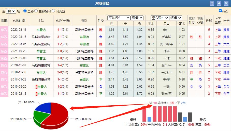The height and width of the screenshot is (131, 231).
Task: Click the date 2021-05-08
Action: coord(19,58)
